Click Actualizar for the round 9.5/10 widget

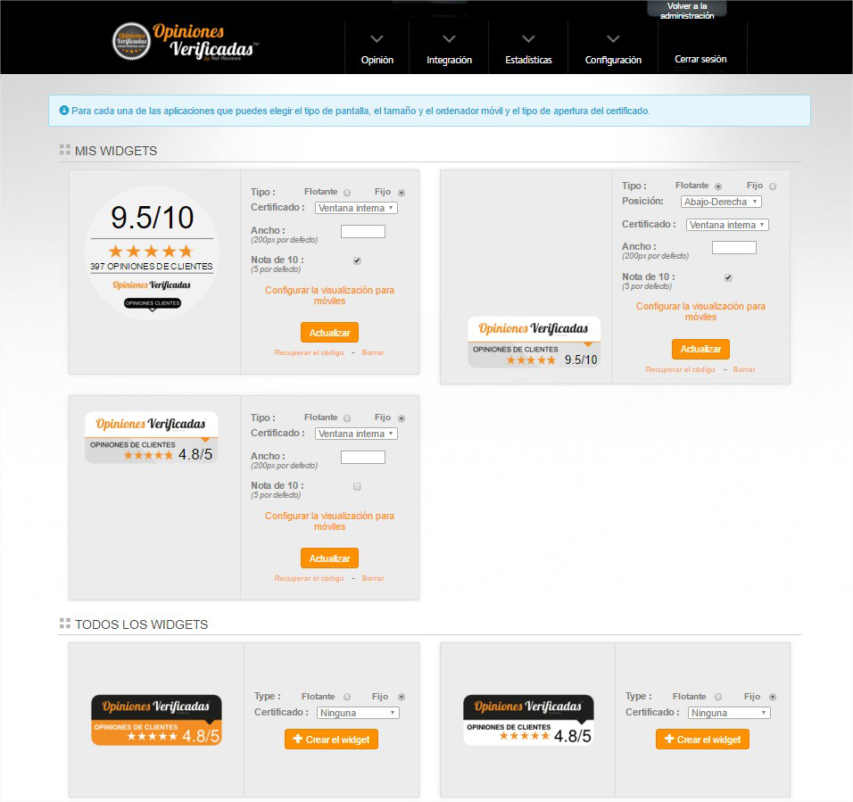pos(329,333)
